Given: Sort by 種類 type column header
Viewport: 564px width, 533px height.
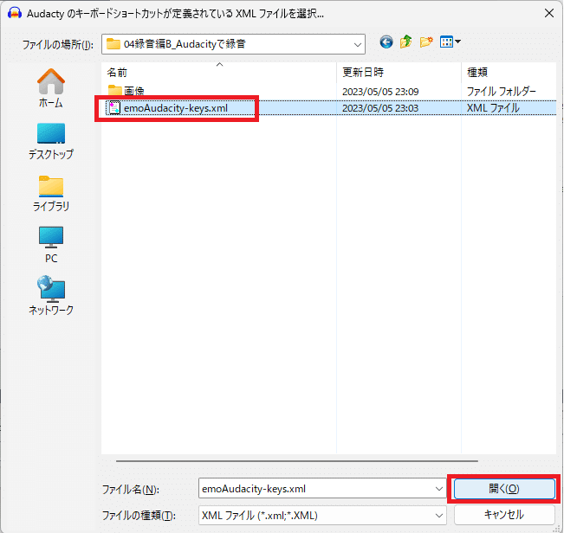Looking at the screenshot, I should tap(509, 72).
